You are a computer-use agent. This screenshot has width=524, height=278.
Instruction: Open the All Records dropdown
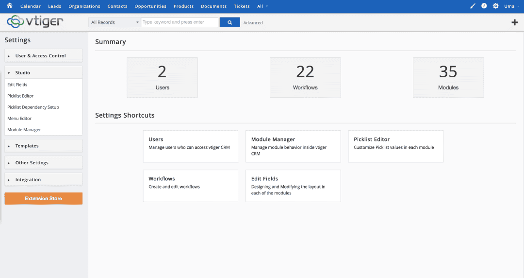pos(115,22)
